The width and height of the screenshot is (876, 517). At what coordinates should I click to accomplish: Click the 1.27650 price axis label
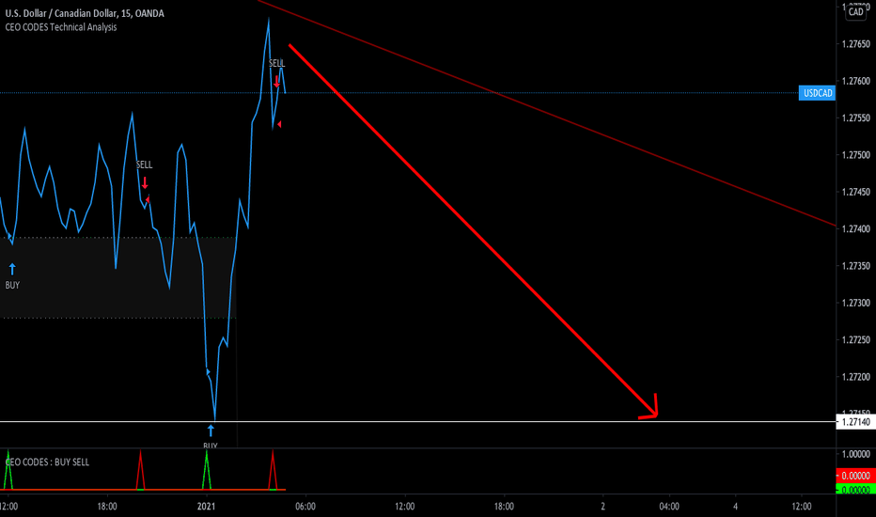855,44
